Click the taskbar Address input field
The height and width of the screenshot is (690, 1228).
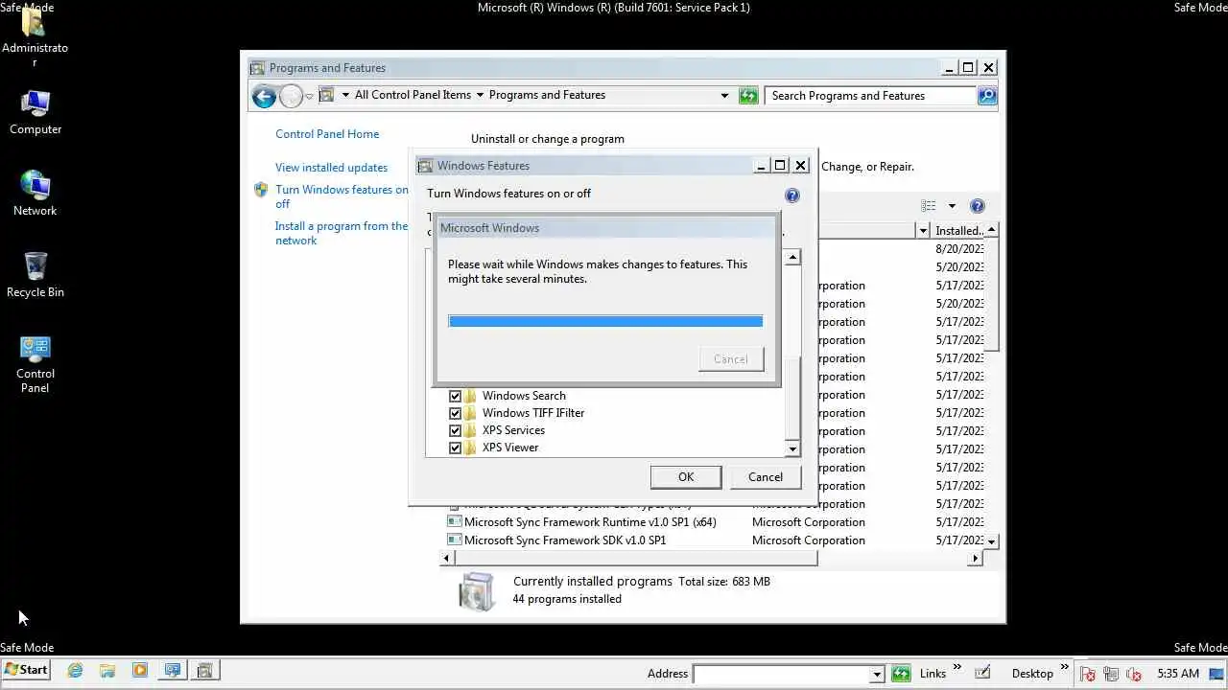[x=781, y=675]
